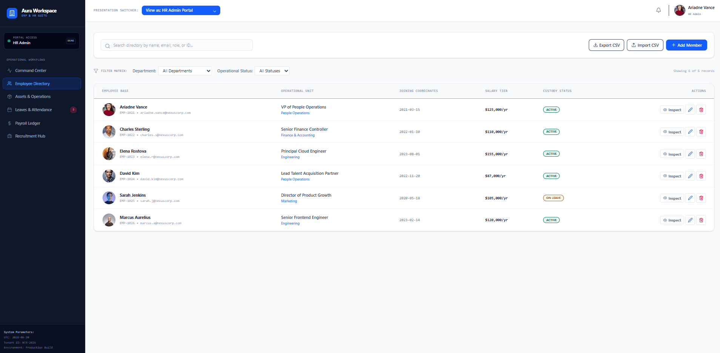The width and height of the screenshot is (720, 353).
Task: Open Assets & Operations in sidebar
Action: (x=42, y=96)
